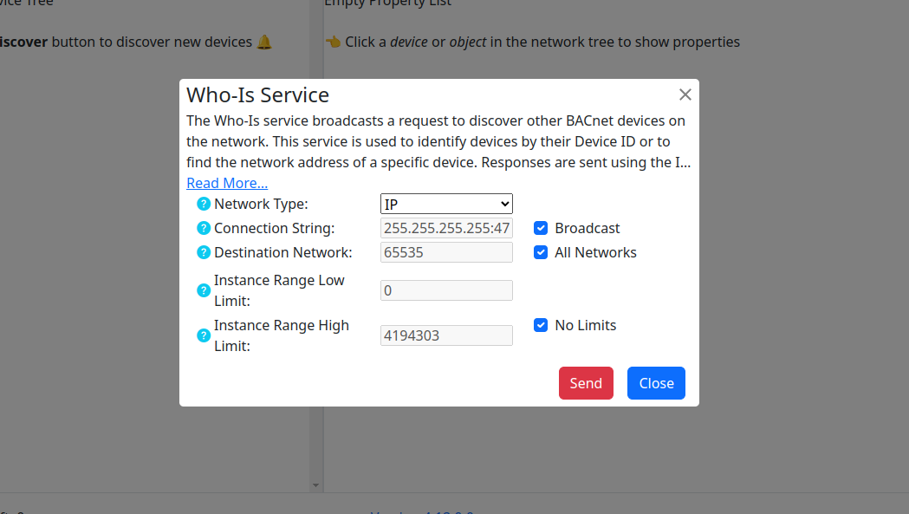This screenshot has height=514, width=909.
Task: Click the Broadcast label text
Action: pyautogui.click(x=588, y=228)
